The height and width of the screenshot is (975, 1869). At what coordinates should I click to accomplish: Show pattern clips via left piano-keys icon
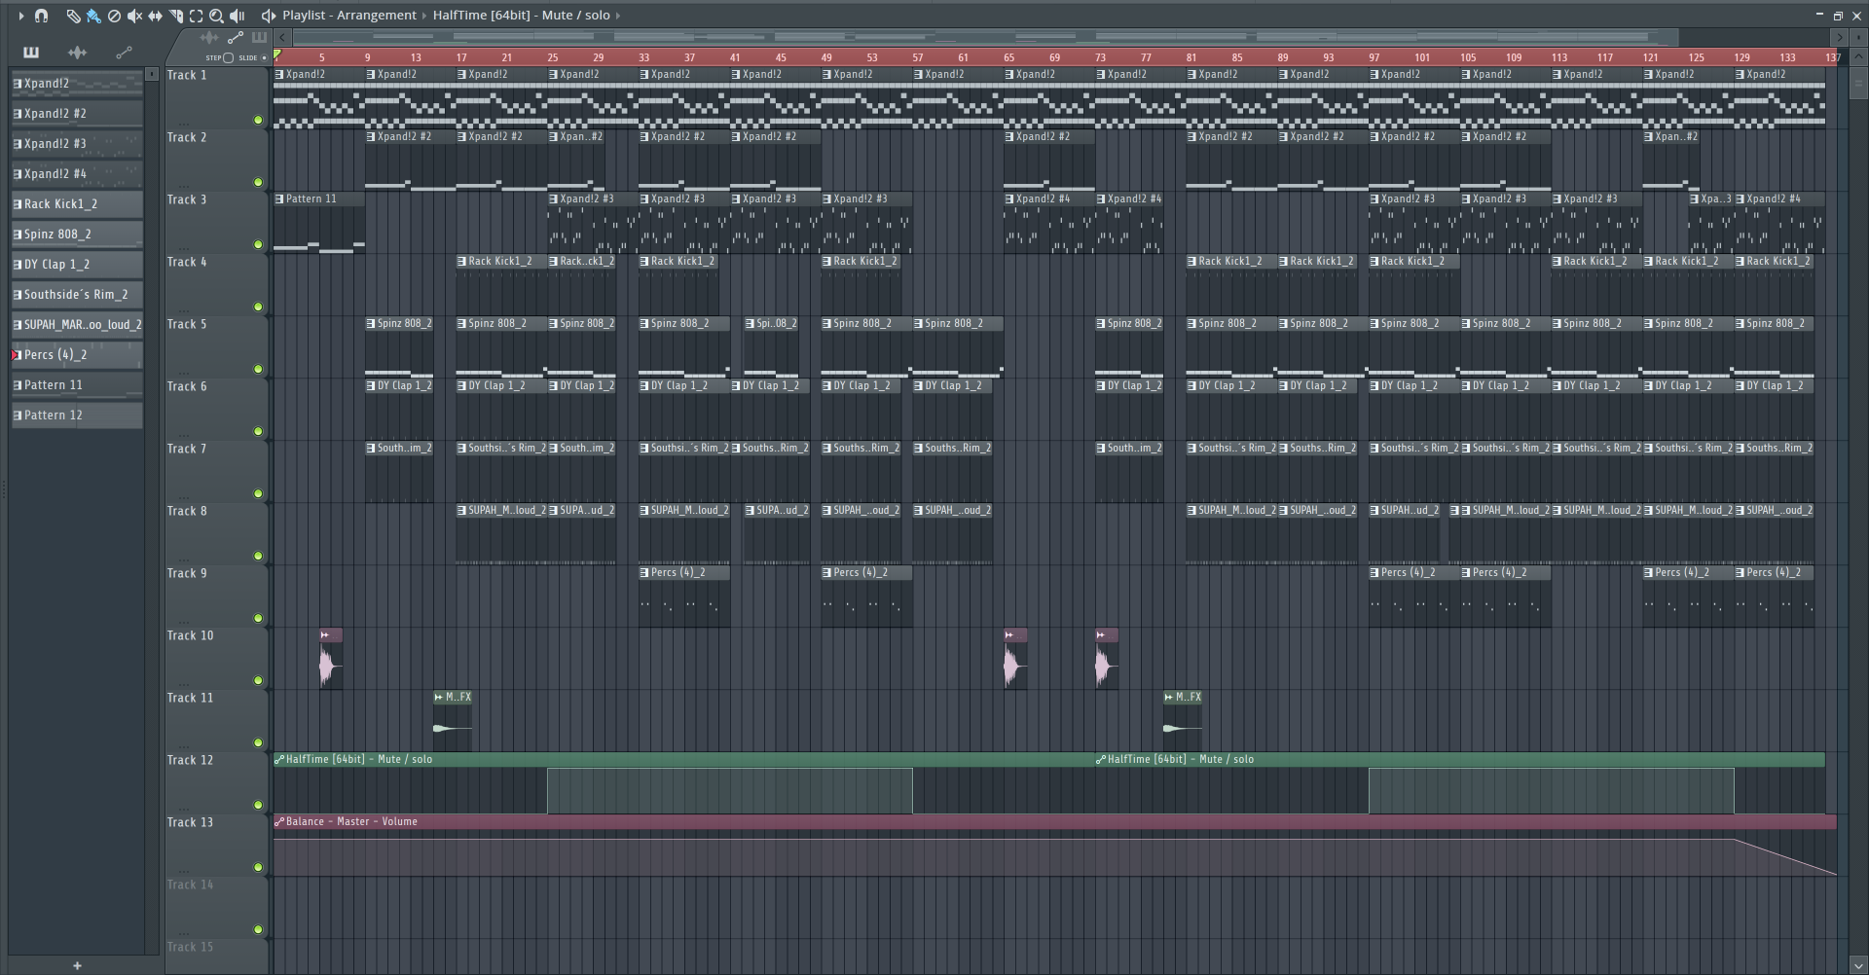coord(31,53)
